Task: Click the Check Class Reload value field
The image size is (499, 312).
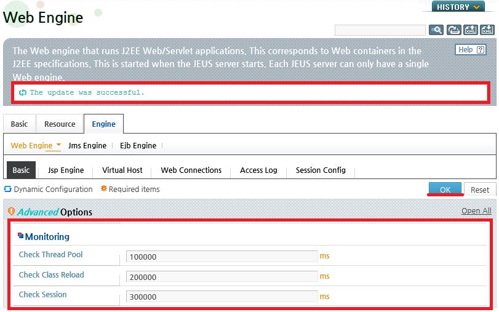Action: click(222, 276)
